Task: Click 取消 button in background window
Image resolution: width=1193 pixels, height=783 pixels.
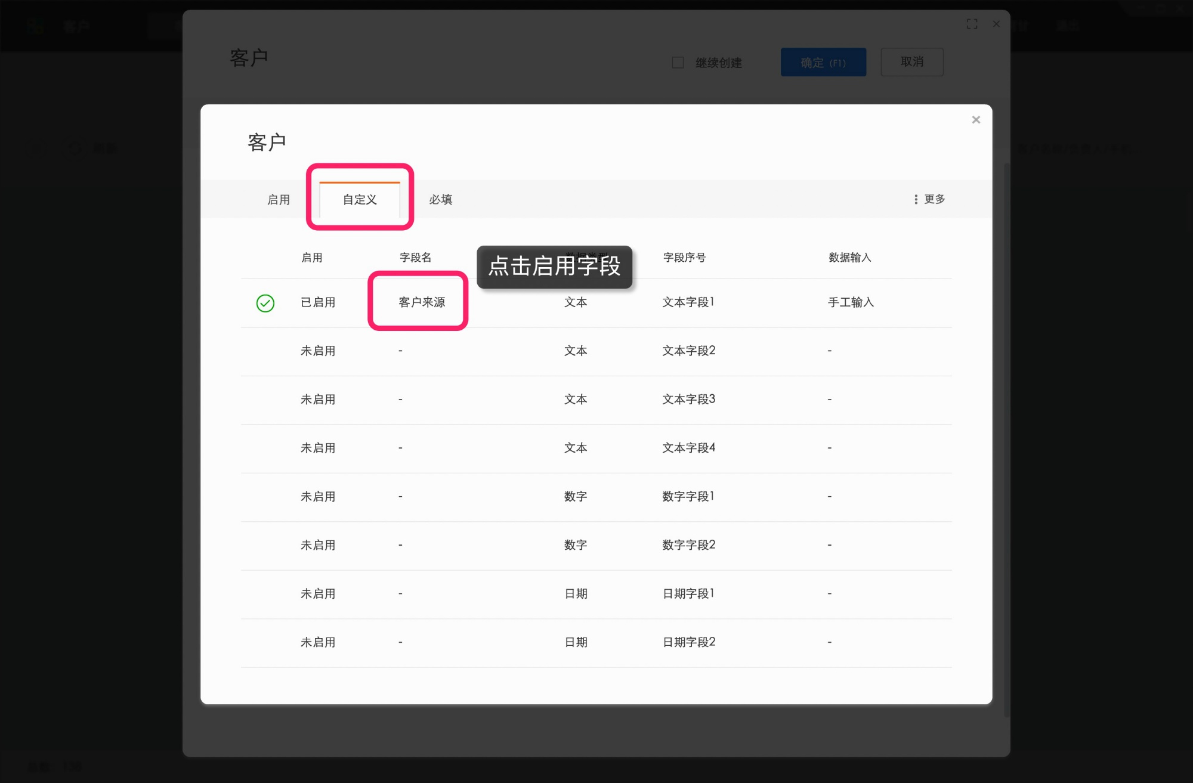Action: click(x=912, y=62)
